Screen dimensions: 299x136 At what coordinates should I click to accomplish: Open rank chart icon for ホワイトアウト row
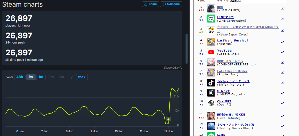click(x=282, y=126)
